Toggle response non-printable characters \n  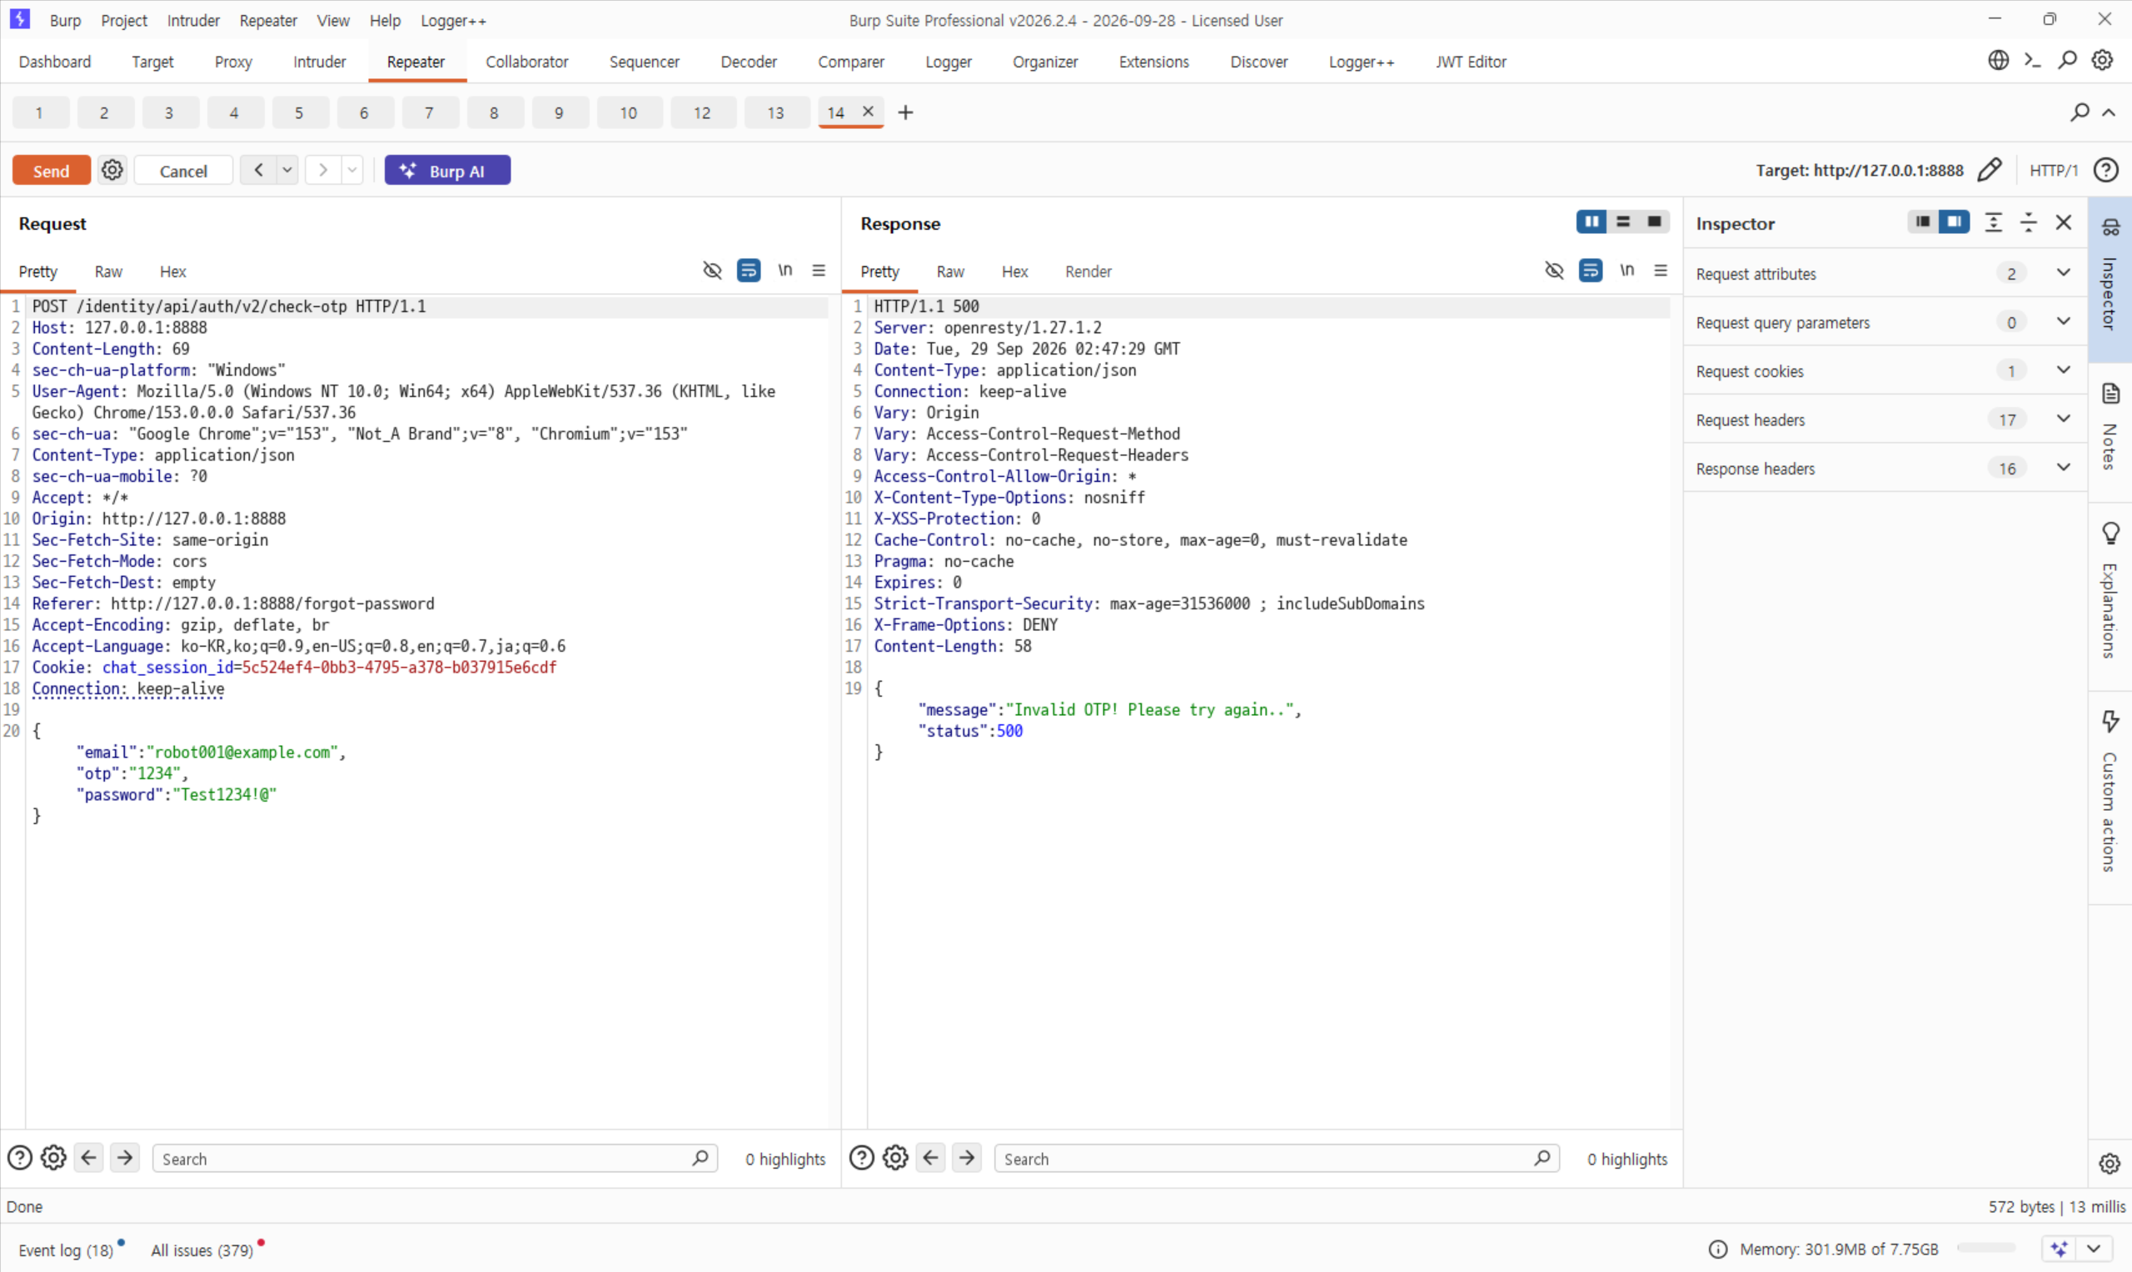[x=1627, y=271]
